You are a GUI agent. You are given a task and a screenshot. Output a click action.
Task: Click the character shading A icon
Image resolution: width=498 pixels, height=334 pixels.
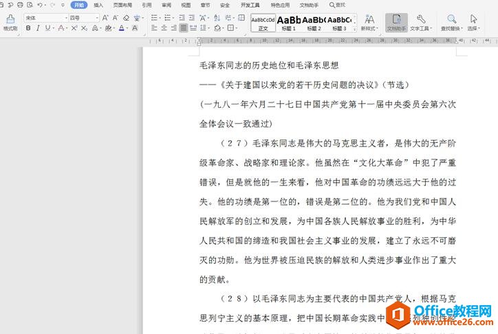point(135,28)
